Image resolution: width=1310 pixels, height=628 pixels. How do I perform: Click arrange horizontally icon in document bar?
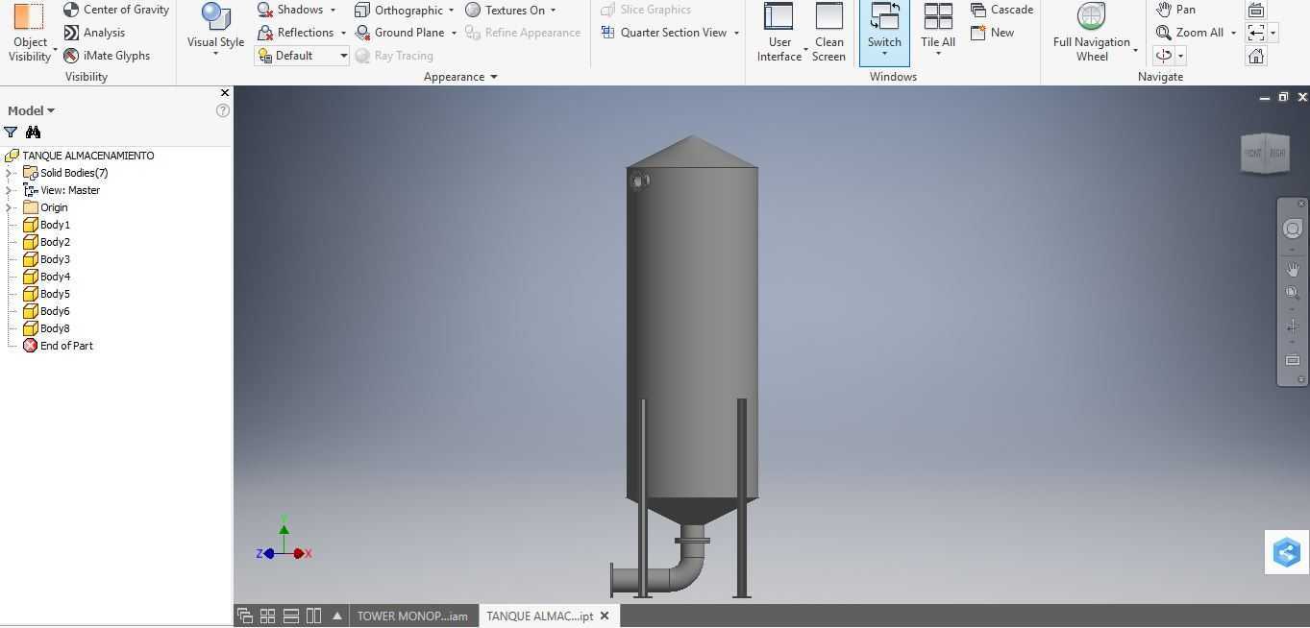(291, 616)
